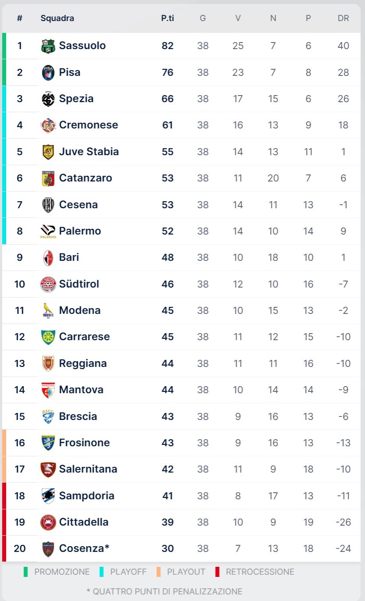Image resolution: width=365 pixels, height=601 pixels.
Task: Click the Sassuolo club crest
Action: [x=48, y=46]
